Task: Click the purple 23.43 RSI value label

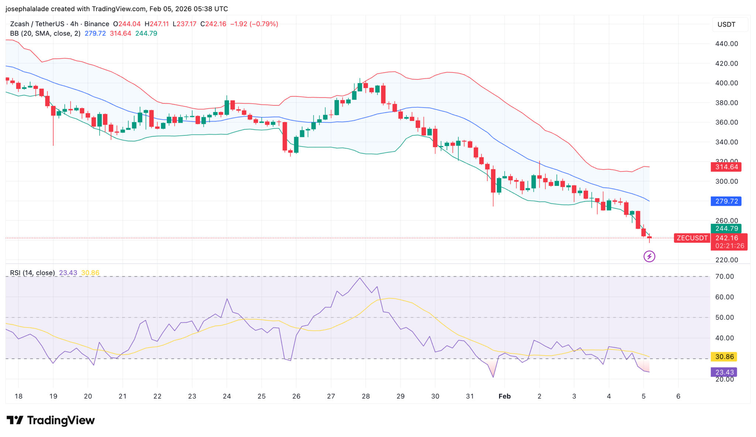Action: [724, 372]
